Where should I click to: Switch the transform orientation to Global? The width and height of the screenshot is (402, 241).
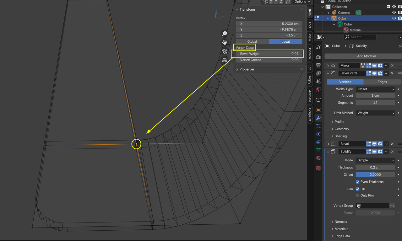[252, 41]
